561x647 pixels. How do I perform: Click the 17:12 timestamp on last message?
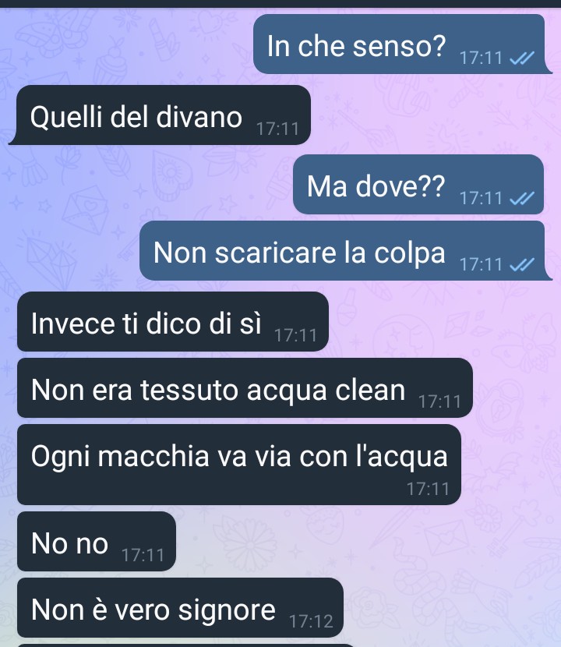[311, 621]
